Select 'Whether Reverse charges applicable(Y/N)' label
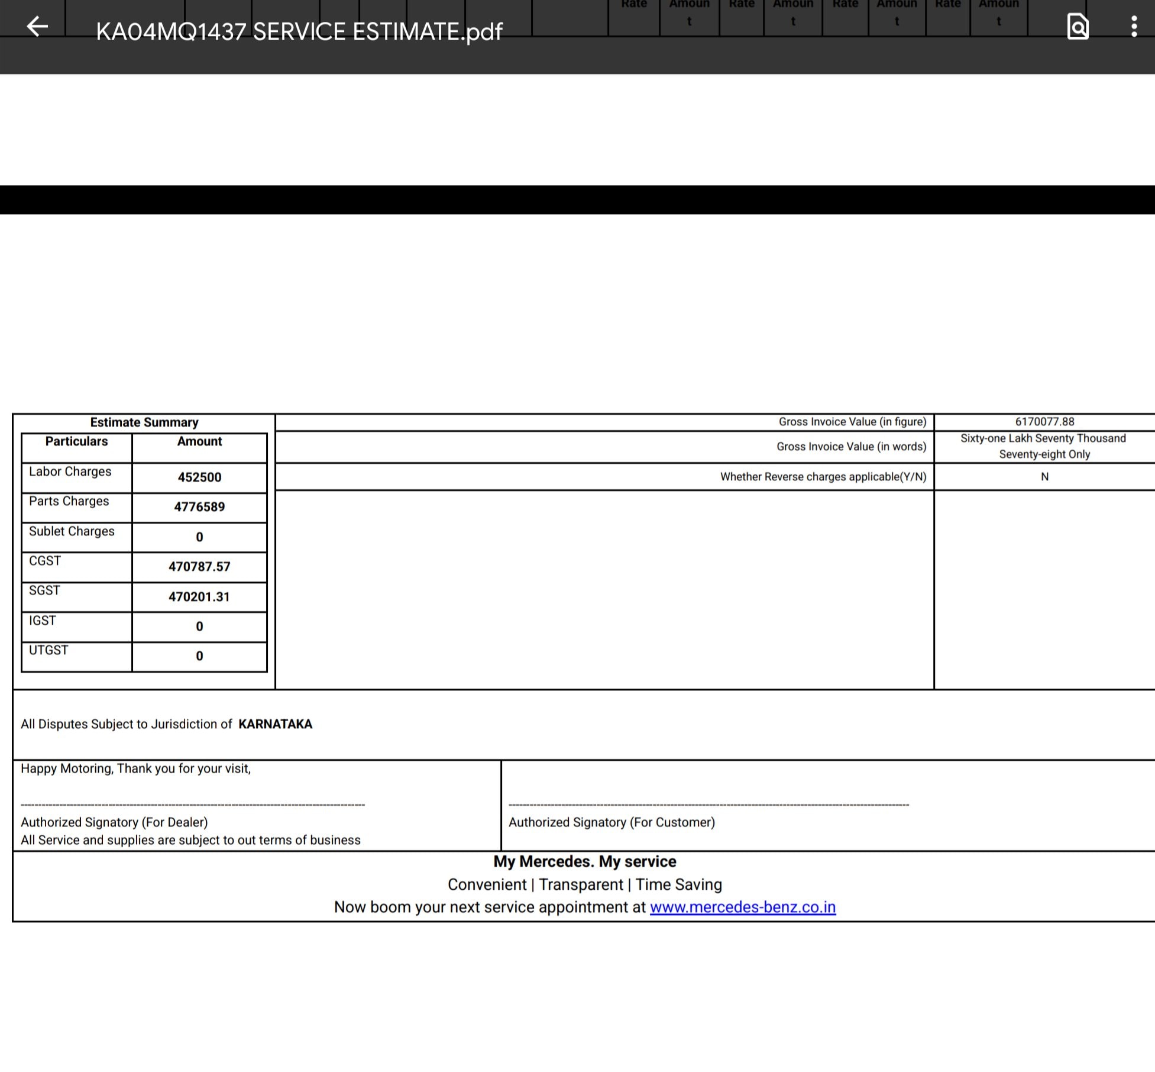The width and height of the screenshot is (1155, 1072). (x=823, y=477)
